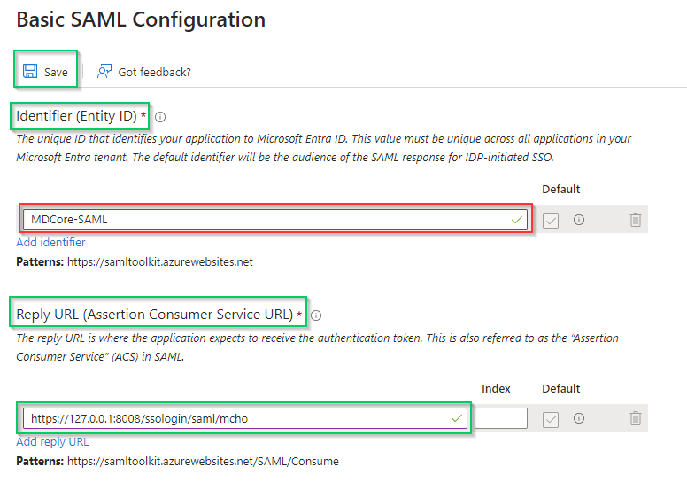The image size is (687, 490).
Task: Focus the MDCore-SAML identifier text field
Action: [266, 220]
